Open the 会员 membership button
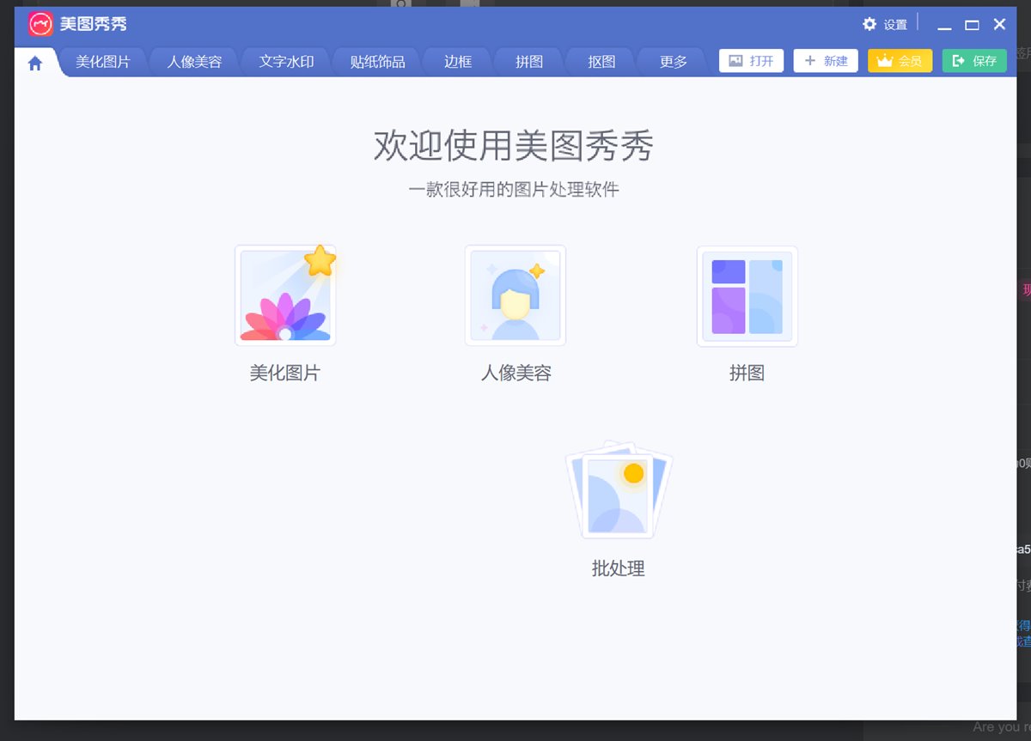 coord(900,61)
